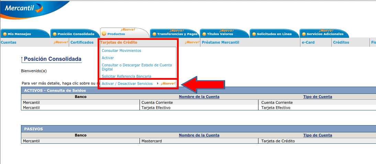376x164 pixels.
Task: Open the Créditos submenu
Action: pyautogui.click(x=341, y=42)
